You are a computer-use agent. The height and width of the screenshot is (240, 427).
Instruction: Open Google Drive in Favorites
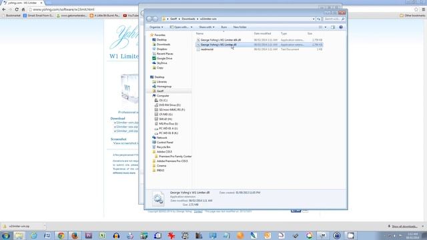[x=164, y=58]
